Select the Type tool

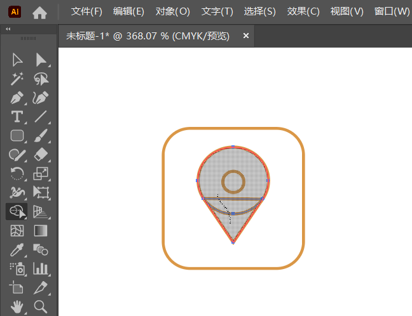coord(17,116)
